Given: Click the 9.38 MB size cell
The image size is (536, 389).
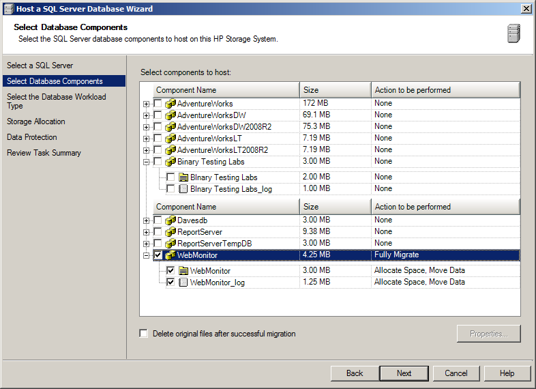Looking at the screenshot, I should 336,231.
